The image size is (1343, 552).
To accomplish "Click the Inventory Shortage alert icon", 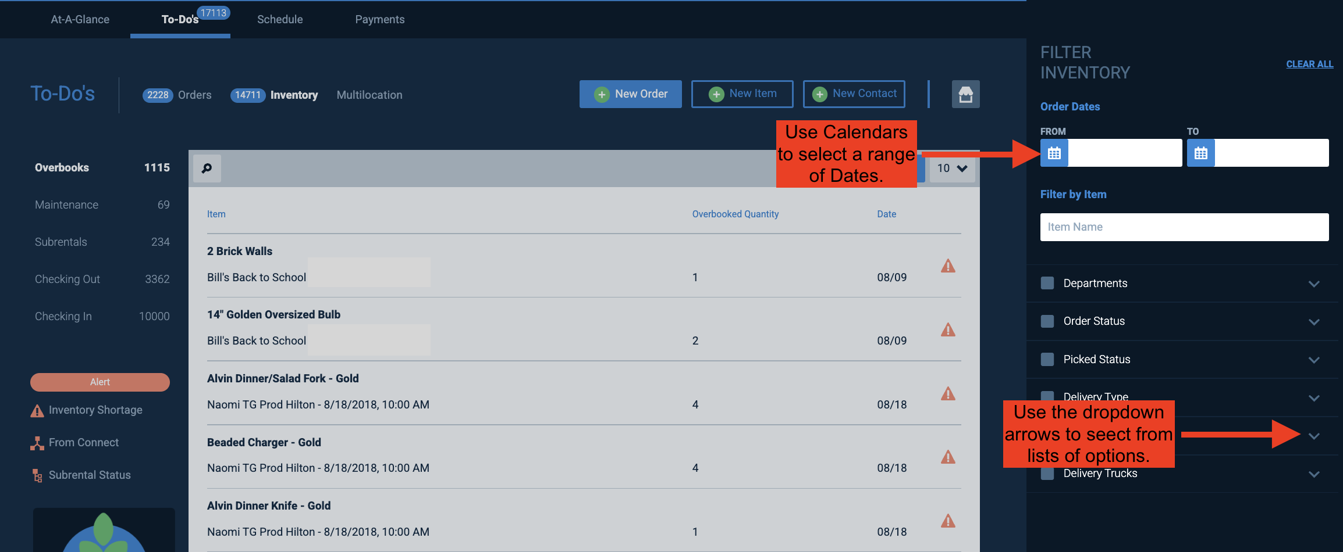I will (x=37, y=411).
